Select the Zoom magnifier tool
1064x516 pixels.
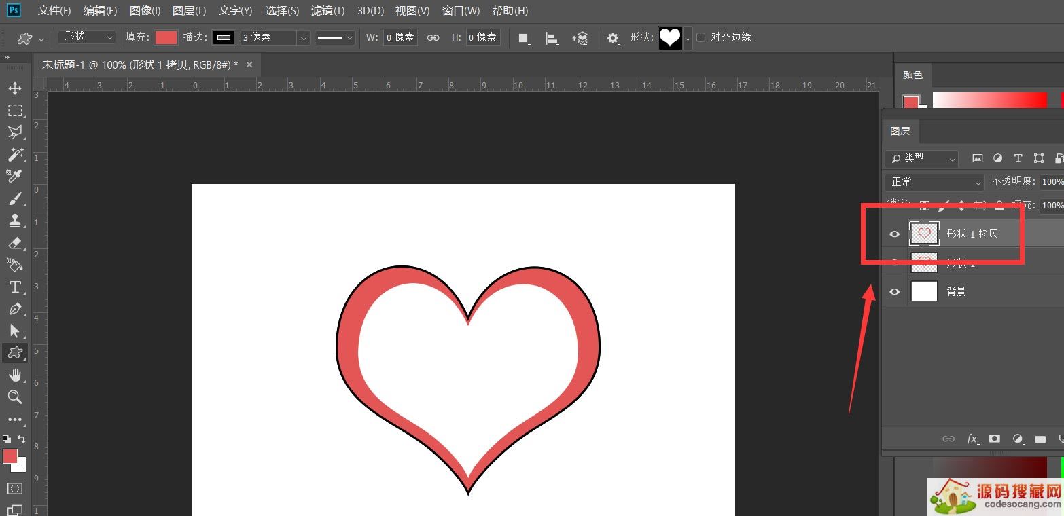[x=15, y=397]
